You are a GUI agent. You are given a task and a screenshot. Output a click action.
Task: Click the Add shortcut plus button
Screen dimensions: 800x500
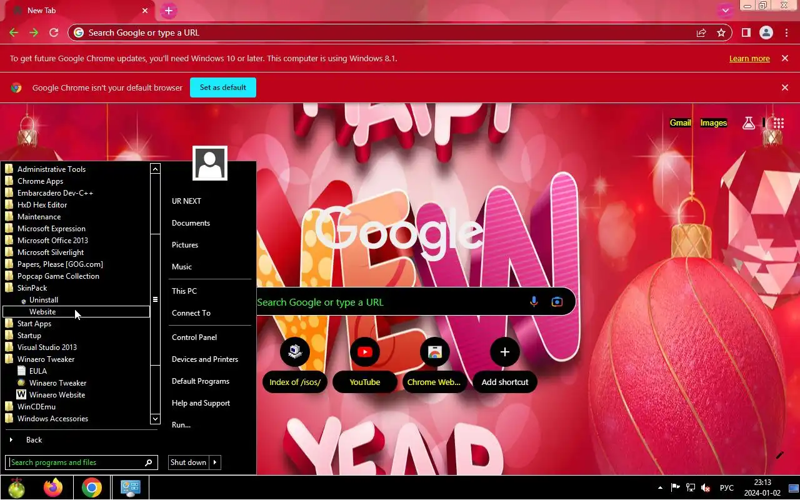pos(505,352)
